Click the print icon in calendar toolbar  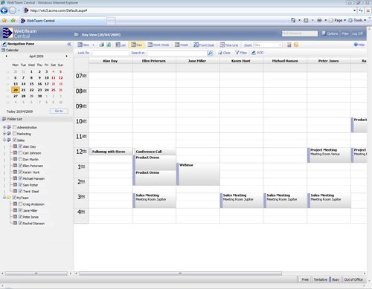click(x=101, y=45)
